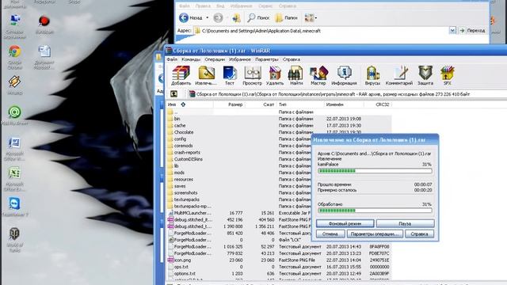Select the MultiMCLauncher jar file row
This screenshot has width=507, height=285.
[239, 213]
